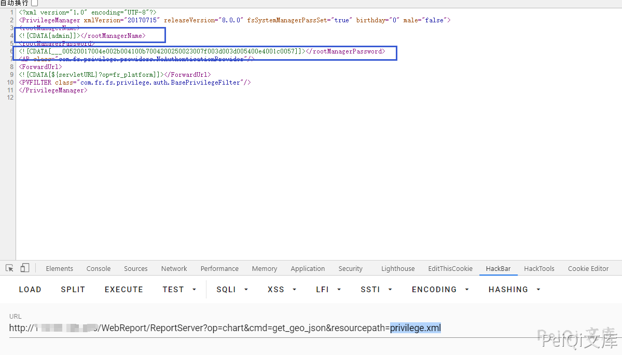Open the Cookie Editor tab

click(x=588, y=269)
